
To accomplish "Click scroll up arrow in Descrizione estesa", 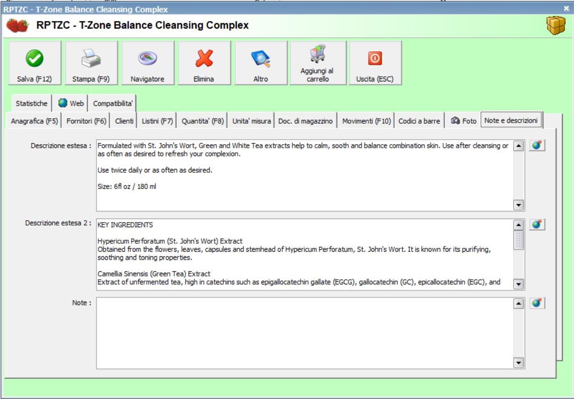I will pos(518,146).
